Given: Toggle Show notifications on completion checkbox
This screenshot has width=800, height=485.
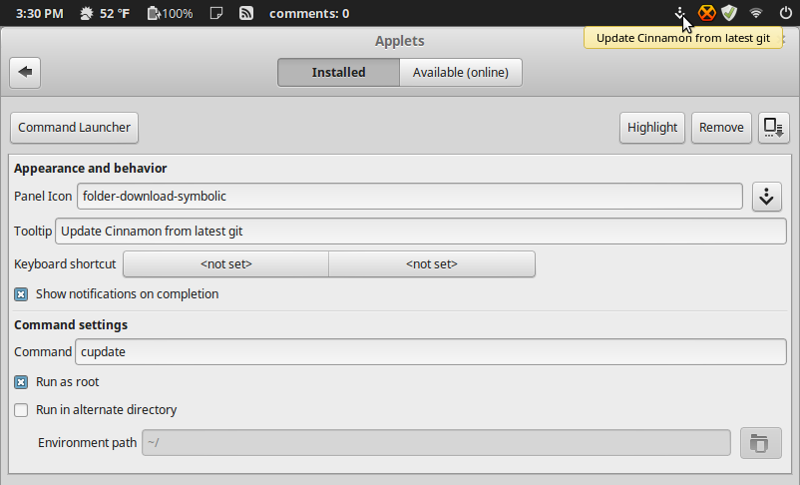Looking at the screenshot, I should coord(21,294).
